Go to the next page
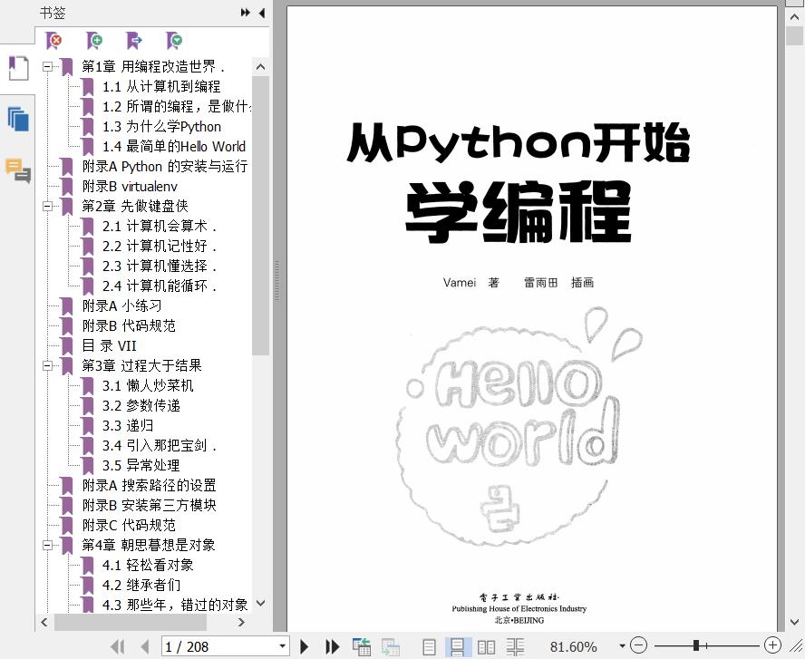The width and height of the screenshot is (805, 659). coord(304,646)
